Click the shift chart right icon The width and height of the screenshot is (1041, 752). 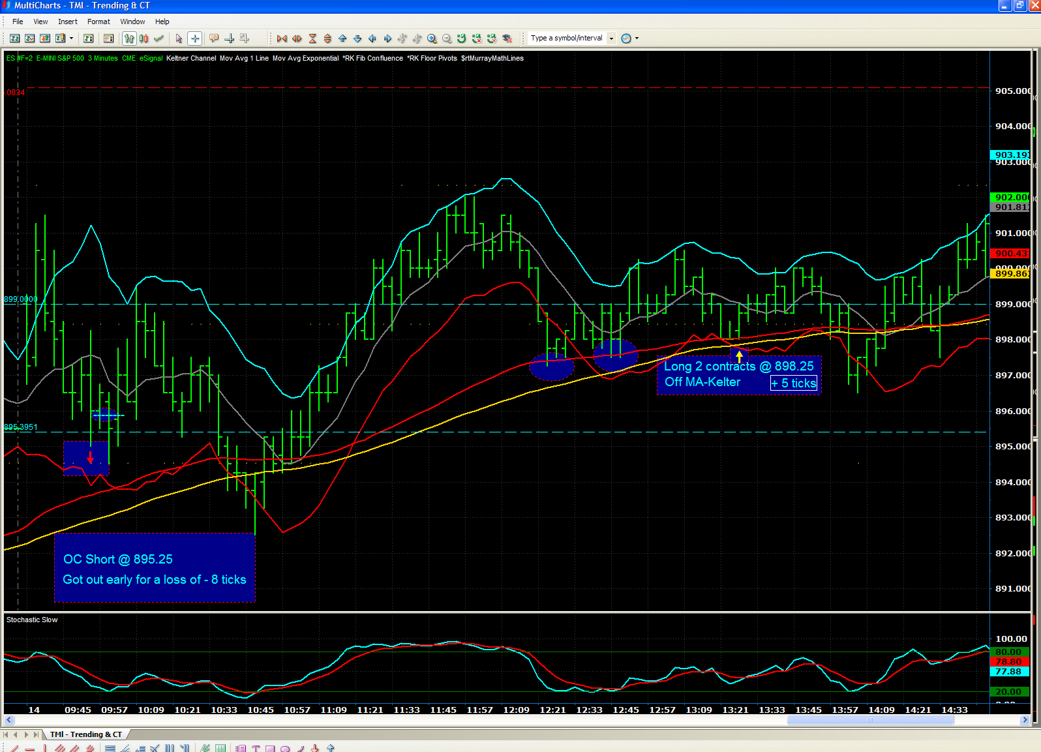tap(387, 38)
